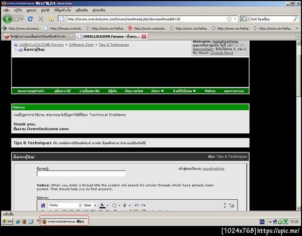Select the OVERCLOCKZONE Forums tab
302x236 pixels.
pos(111,36)
